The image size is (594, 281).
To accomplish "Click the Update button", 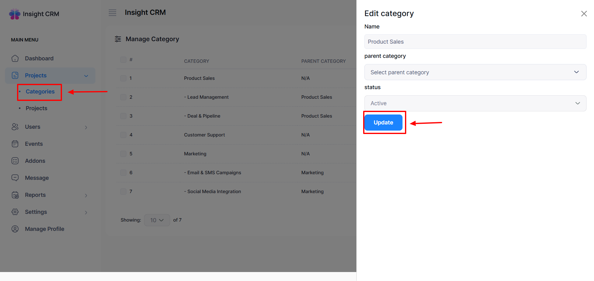I will [383, 123].
